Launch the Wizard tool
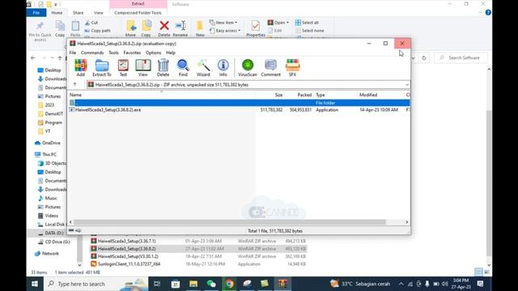The height and width of the screenshot is (291, 518). coord(203,68)
